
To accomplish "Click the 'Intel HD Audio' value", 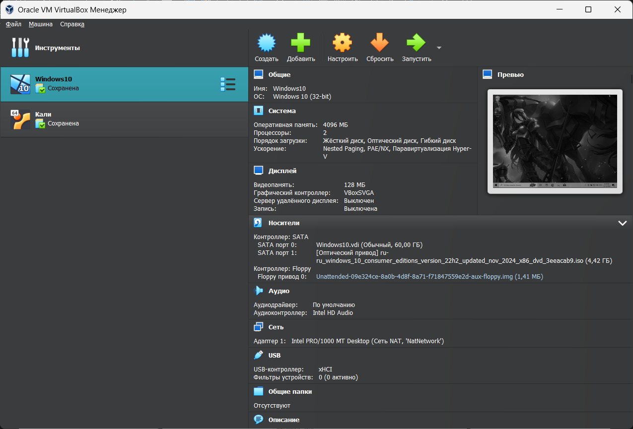I will click(333, 313).
